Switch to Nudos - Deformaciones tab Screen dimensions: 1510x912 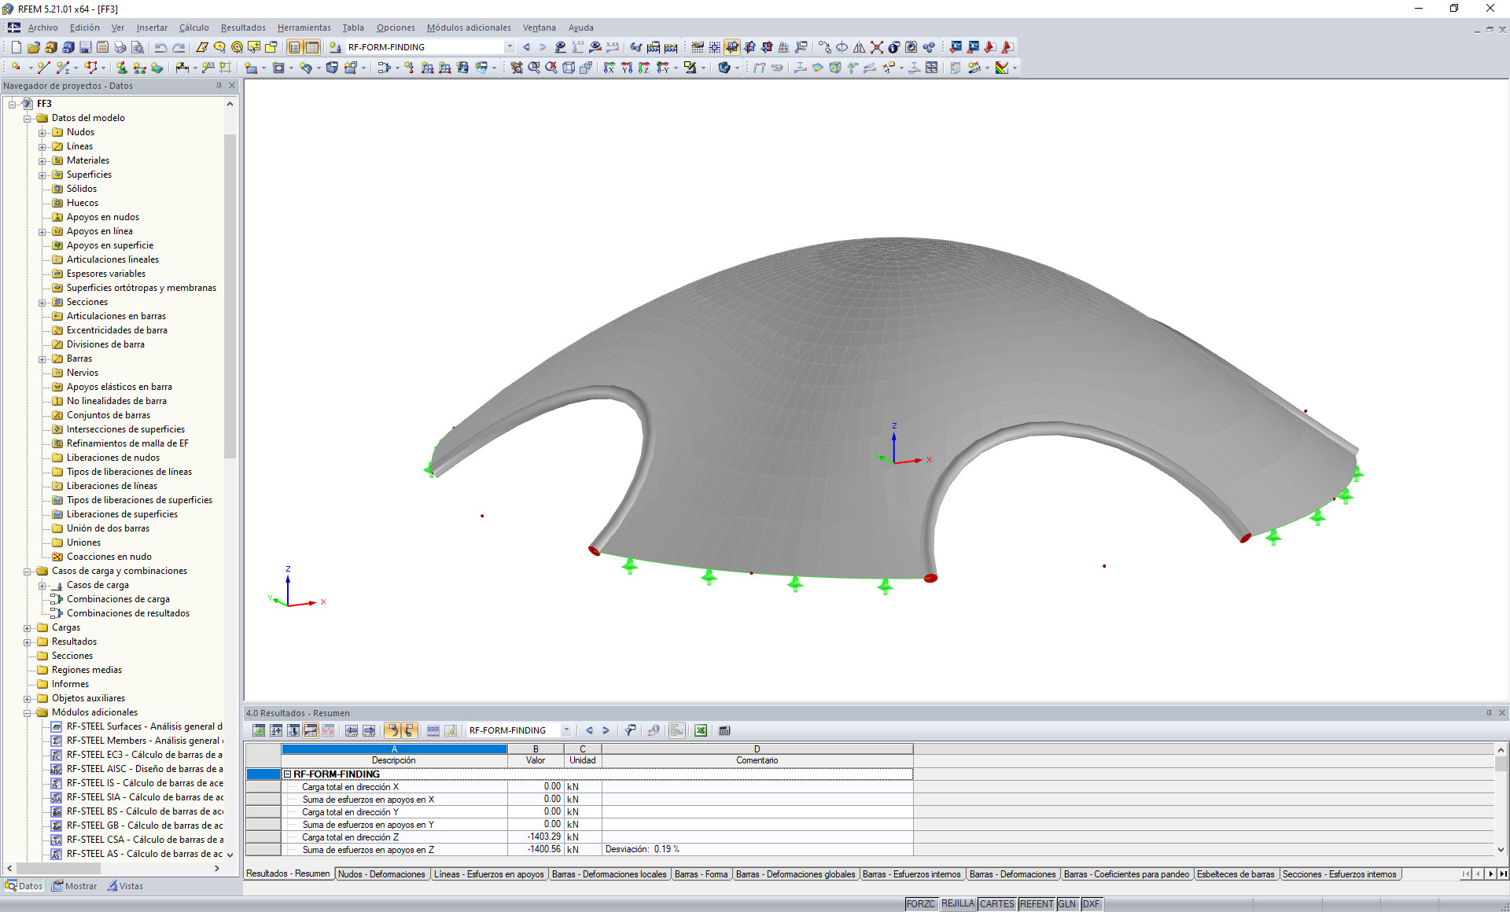381,874
